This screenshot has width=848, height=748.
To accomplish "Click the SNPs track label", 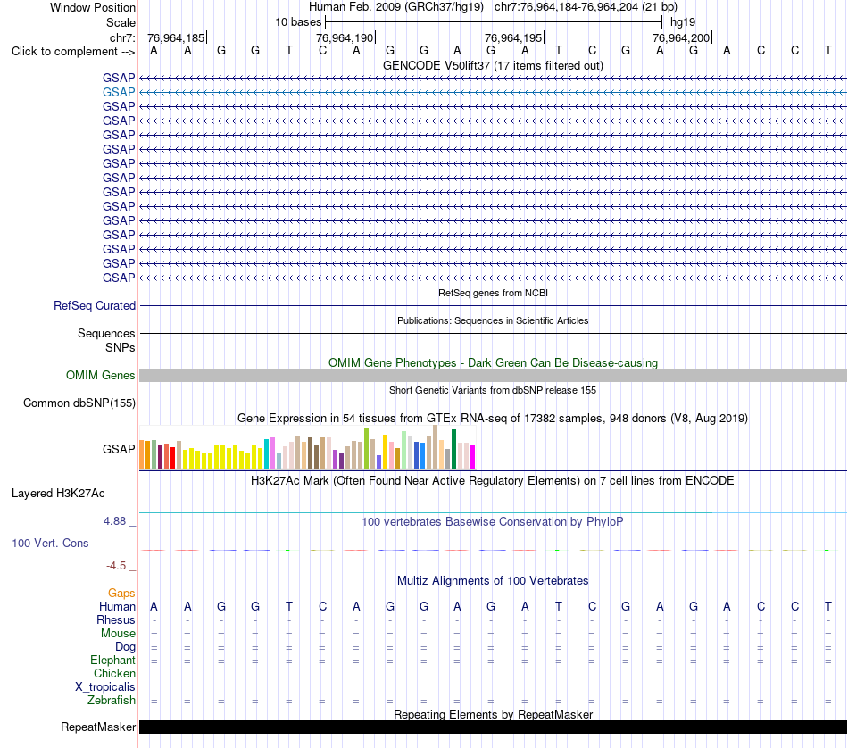I will click(x=121, y=347).
